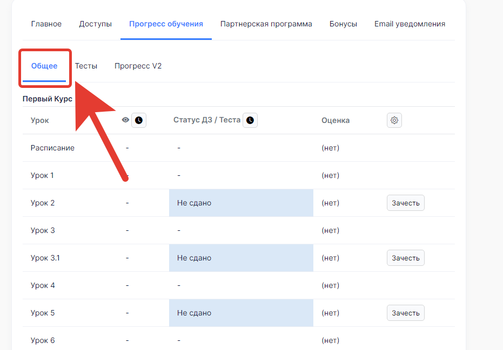Select the Общее sub-tab

pyautogui.click(x=44, y=66)
